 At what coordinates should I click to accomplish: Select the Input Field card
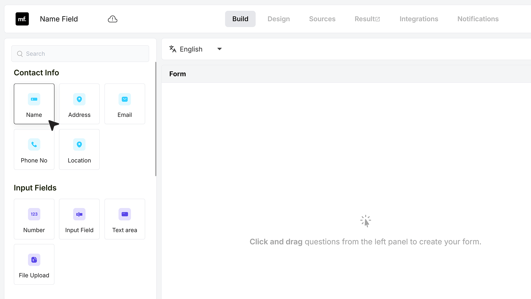pos(79,219)
